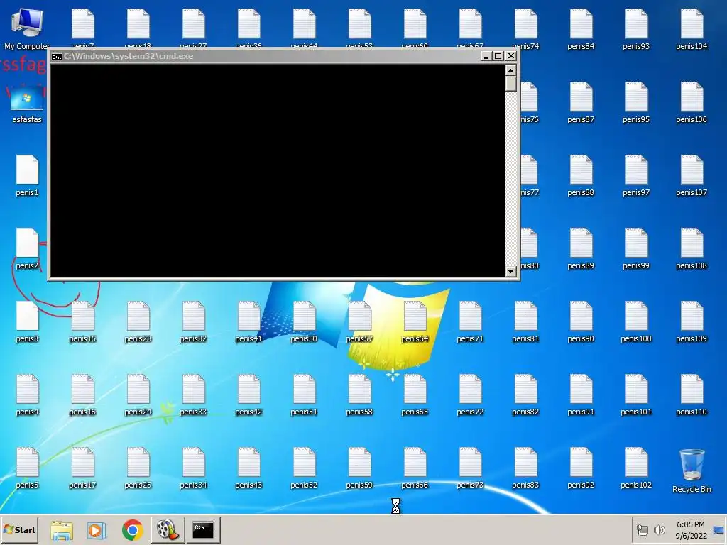Select the file named penis73
Image resolution: width=727 pixels, height=545 pixels.
470,469
